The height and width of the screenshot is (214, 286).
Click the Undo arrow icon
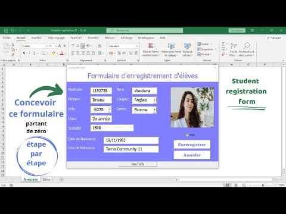click(x=12, y=30)
